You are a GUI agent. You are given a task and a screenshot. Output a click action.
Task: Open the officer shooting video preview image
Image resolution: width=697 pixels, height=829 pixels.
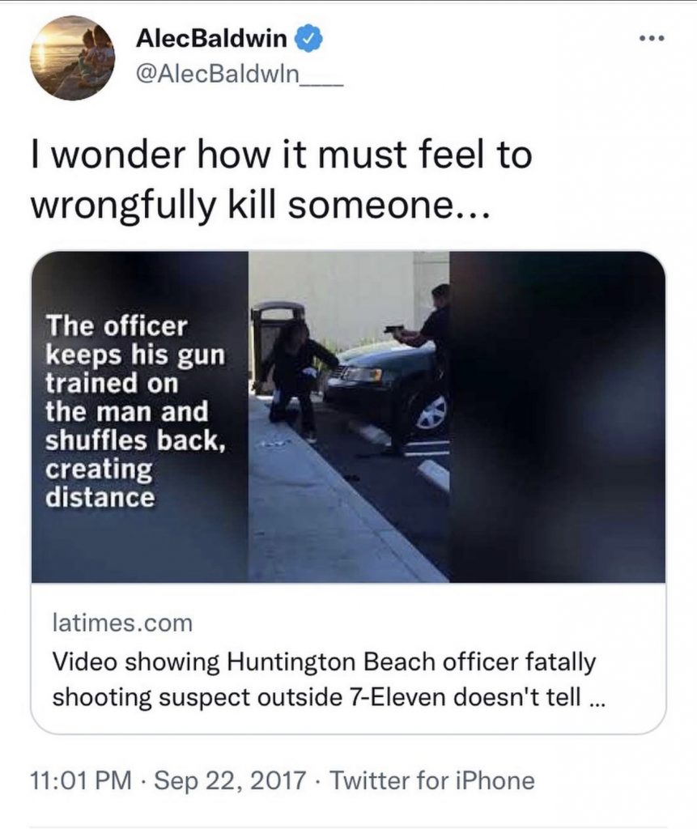point(348,417)
